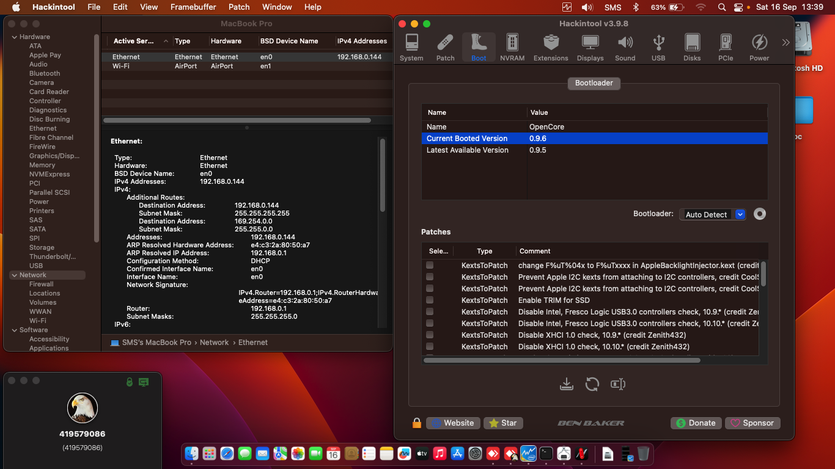Enable the 'Enable TRIM for SSD' patch checkbox
Image resolution: width=835 pixels, height=469 pixels.
pos(430,300)
